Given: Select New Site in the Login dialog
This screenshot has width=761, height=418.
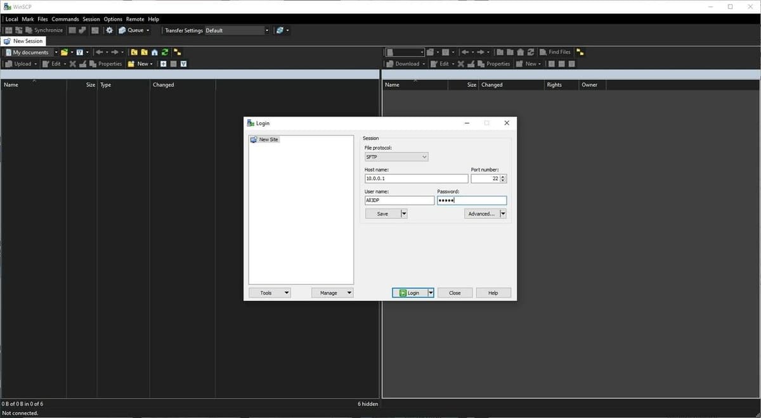Looking at the screenshot, I should click(264, 139).
